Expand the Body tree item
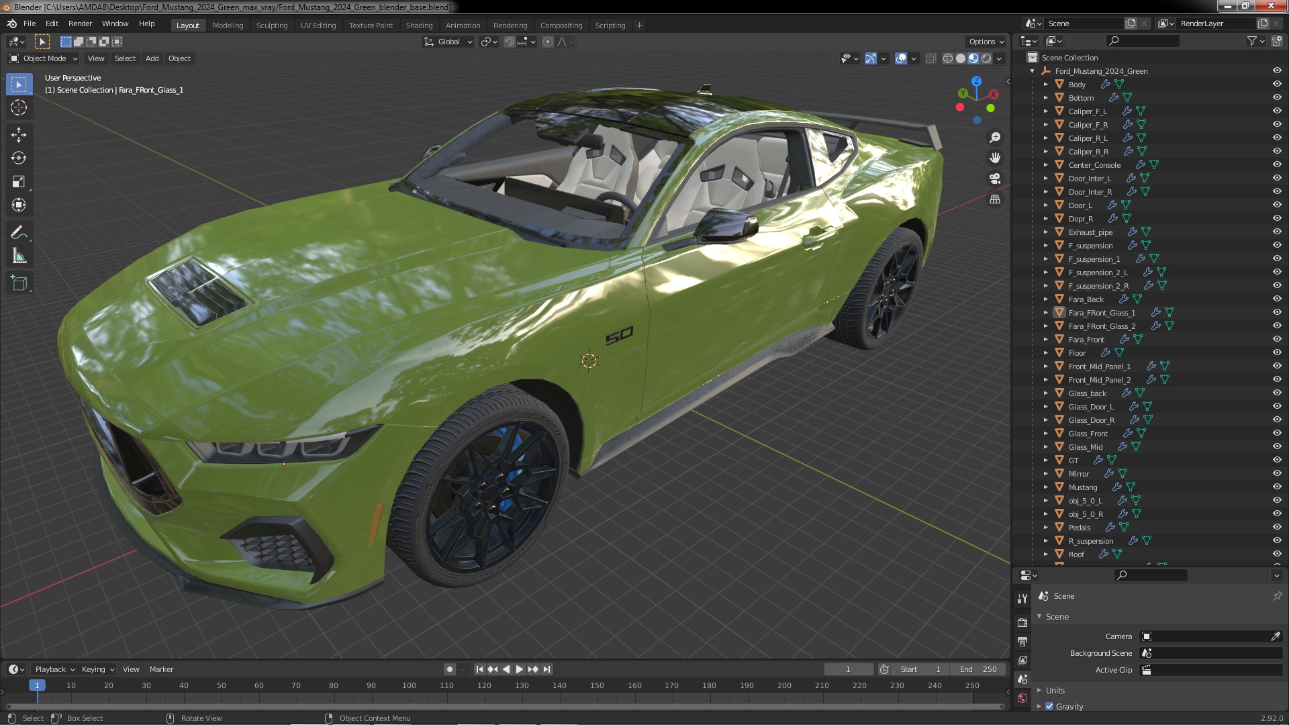This screenshot has width=1289, height=725. (x=1045, y=85)
